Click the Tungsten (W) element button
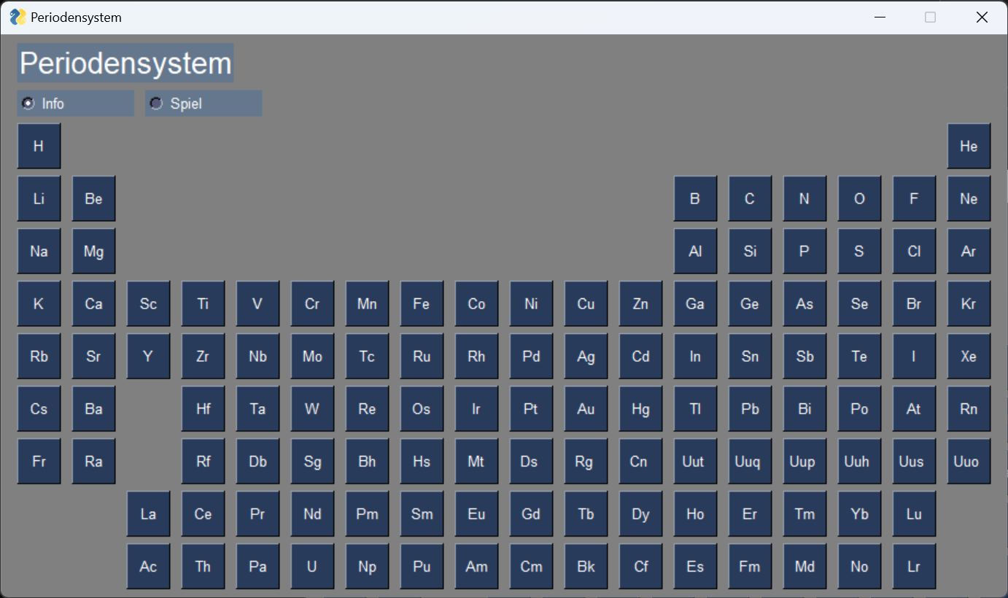 pos(312,408)
